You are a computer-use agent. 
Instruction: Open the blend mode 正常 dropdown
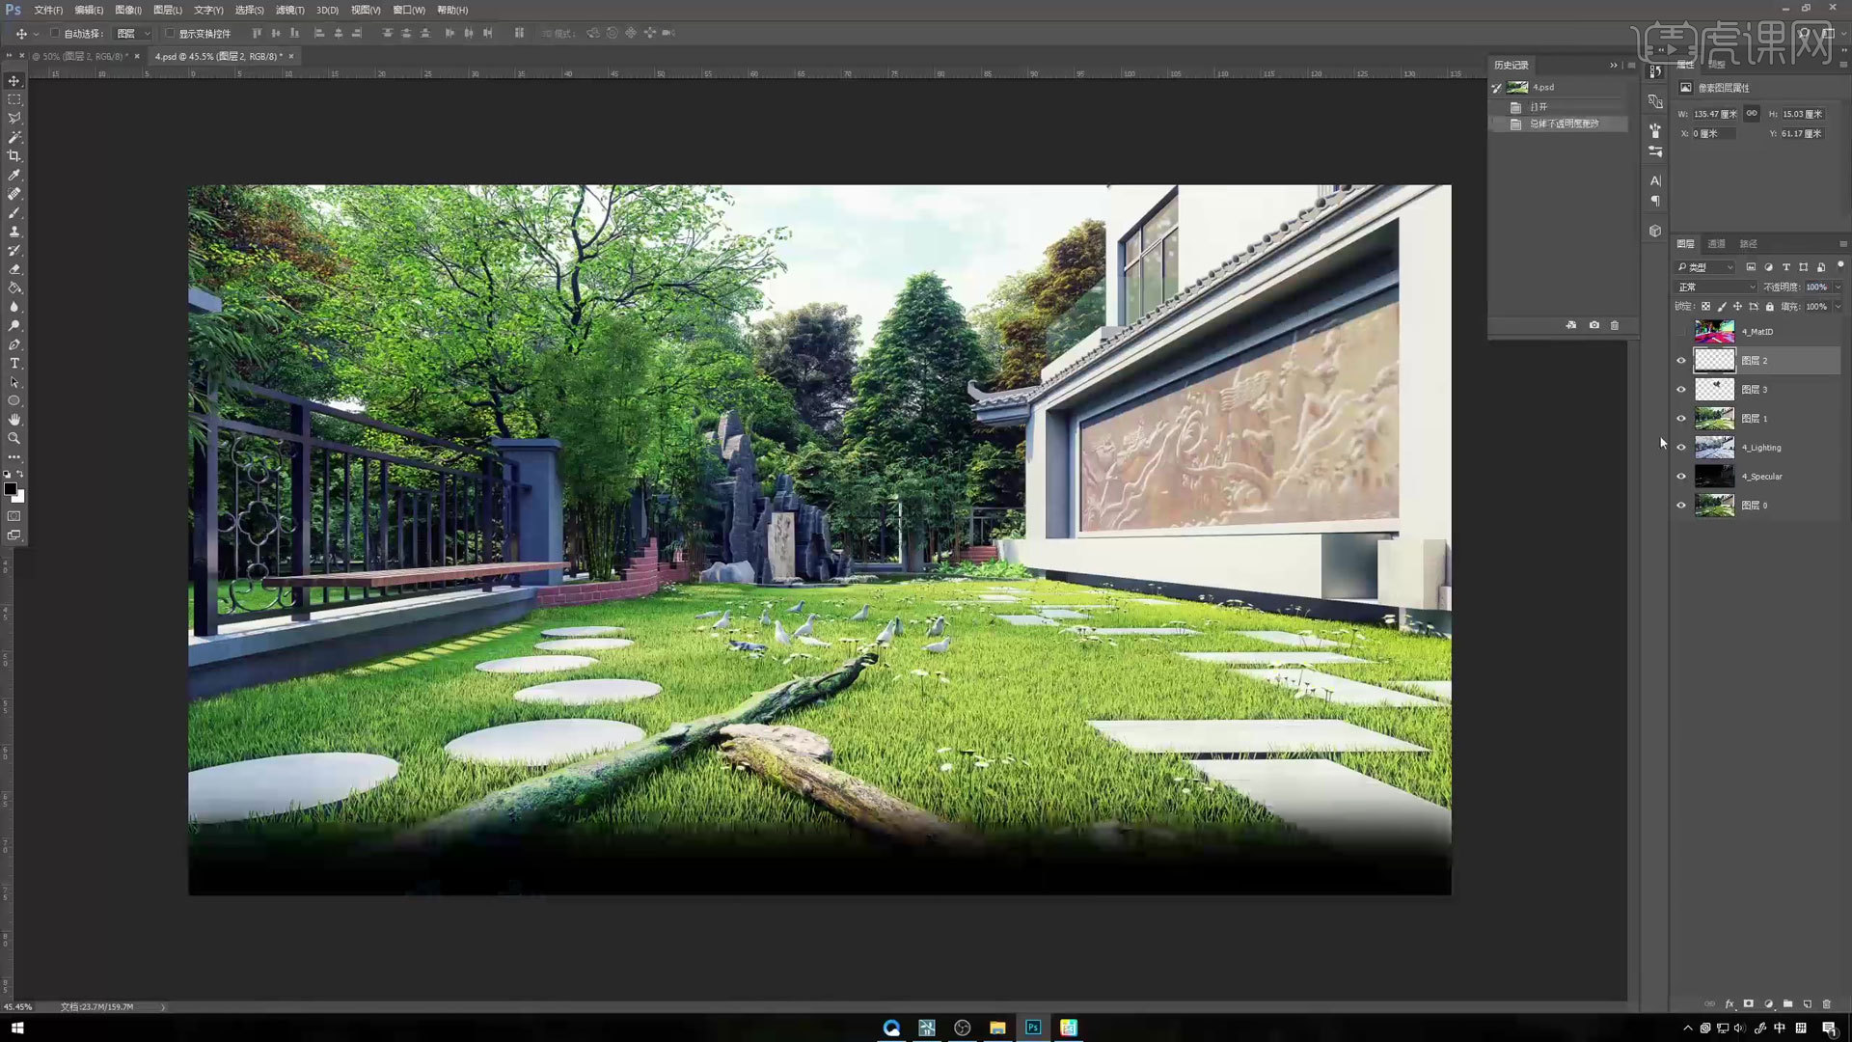tap(1716, 287)
